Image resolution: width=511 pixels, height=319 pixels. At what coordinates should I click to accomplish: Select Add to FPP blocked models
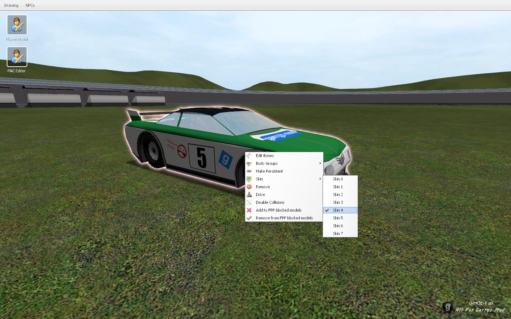coord(284,210)
